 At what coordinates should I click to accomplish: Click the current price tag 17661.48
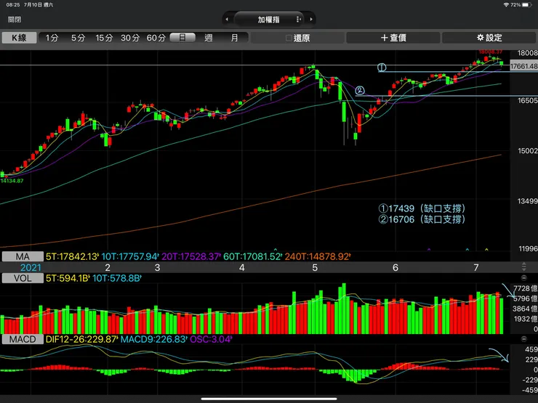[x=523, y=66]
